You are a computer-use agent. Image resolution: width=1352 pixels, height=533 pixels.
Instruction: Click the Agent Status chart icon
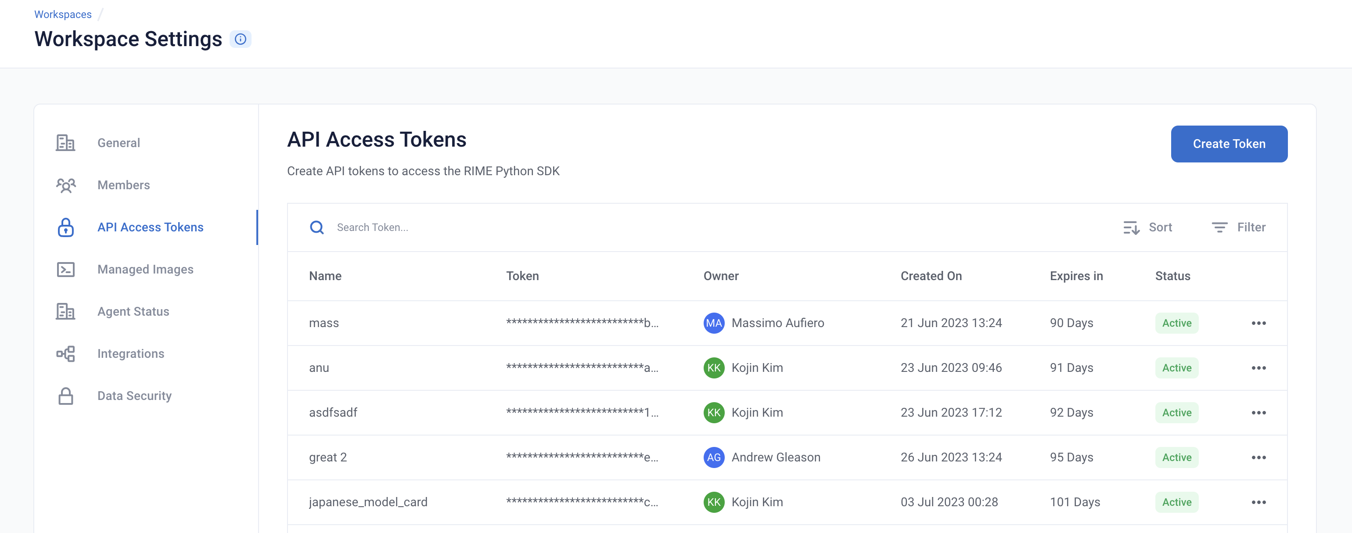pyautogui.click(x=65, y=310)
